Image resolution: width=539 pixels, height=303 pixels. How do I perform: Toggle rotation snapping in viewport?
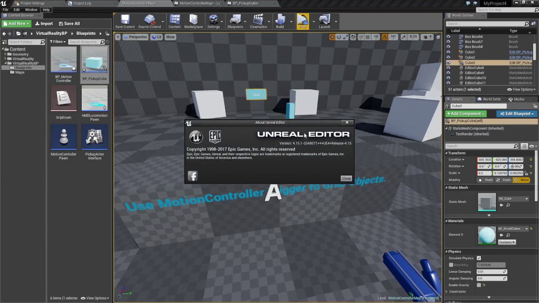[384, 37]
